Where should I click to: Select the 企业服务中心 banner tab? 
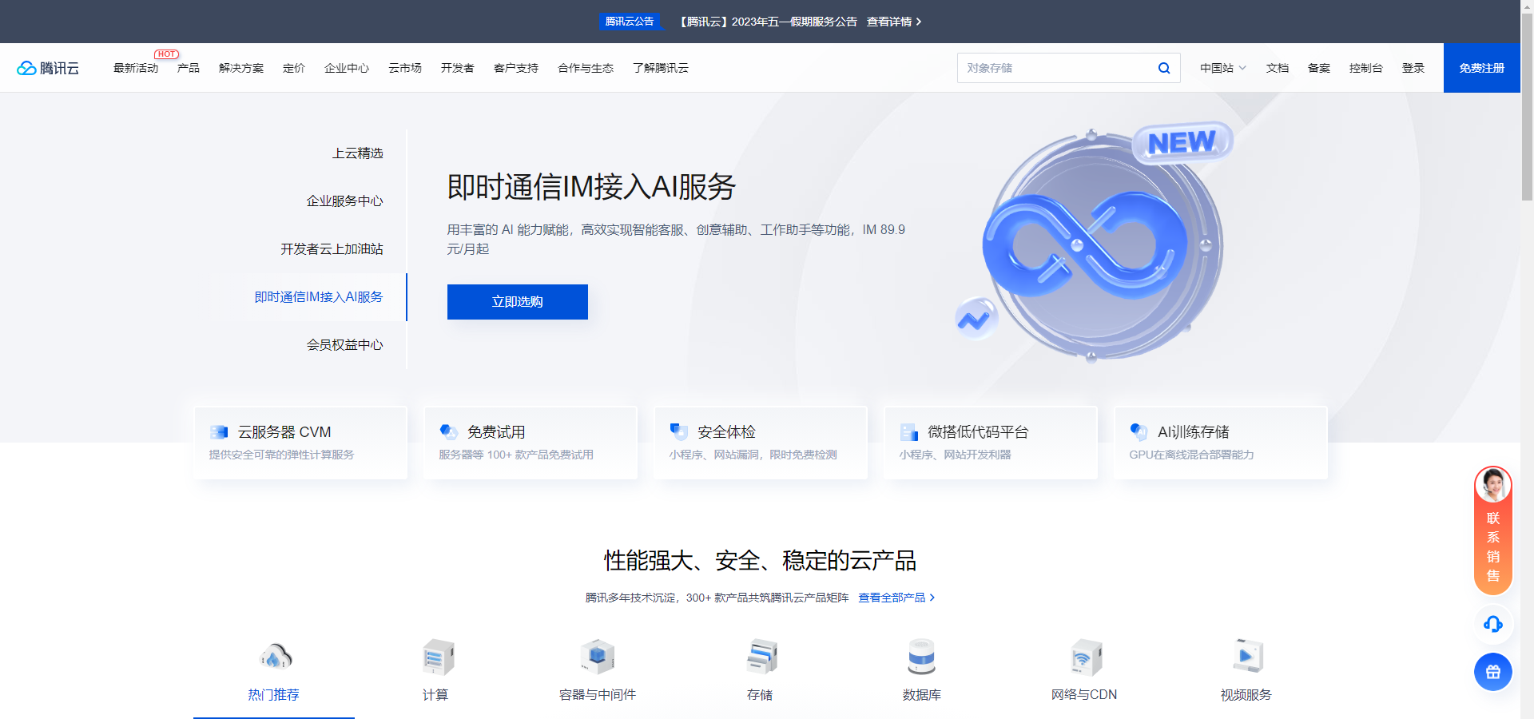coord(345,201)
